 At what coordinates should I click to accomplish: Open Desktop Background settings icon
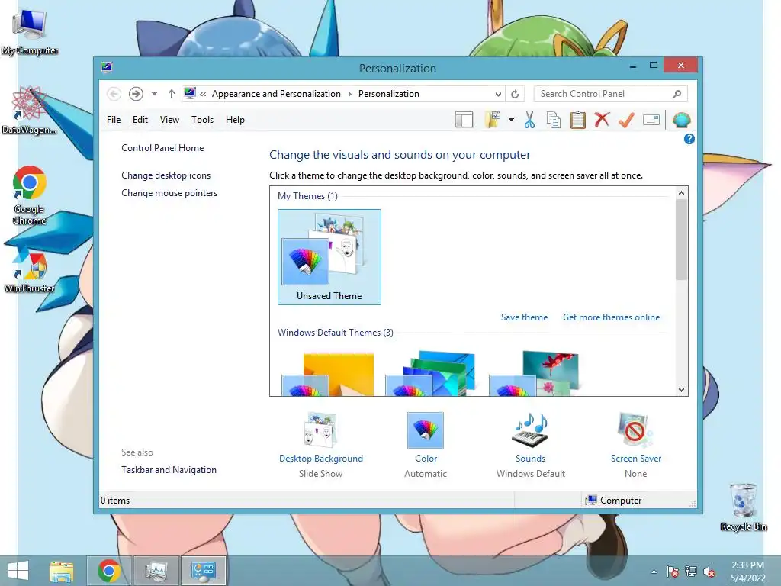point(321,430)
